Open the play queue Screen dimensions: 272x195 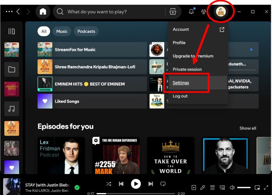213,187
